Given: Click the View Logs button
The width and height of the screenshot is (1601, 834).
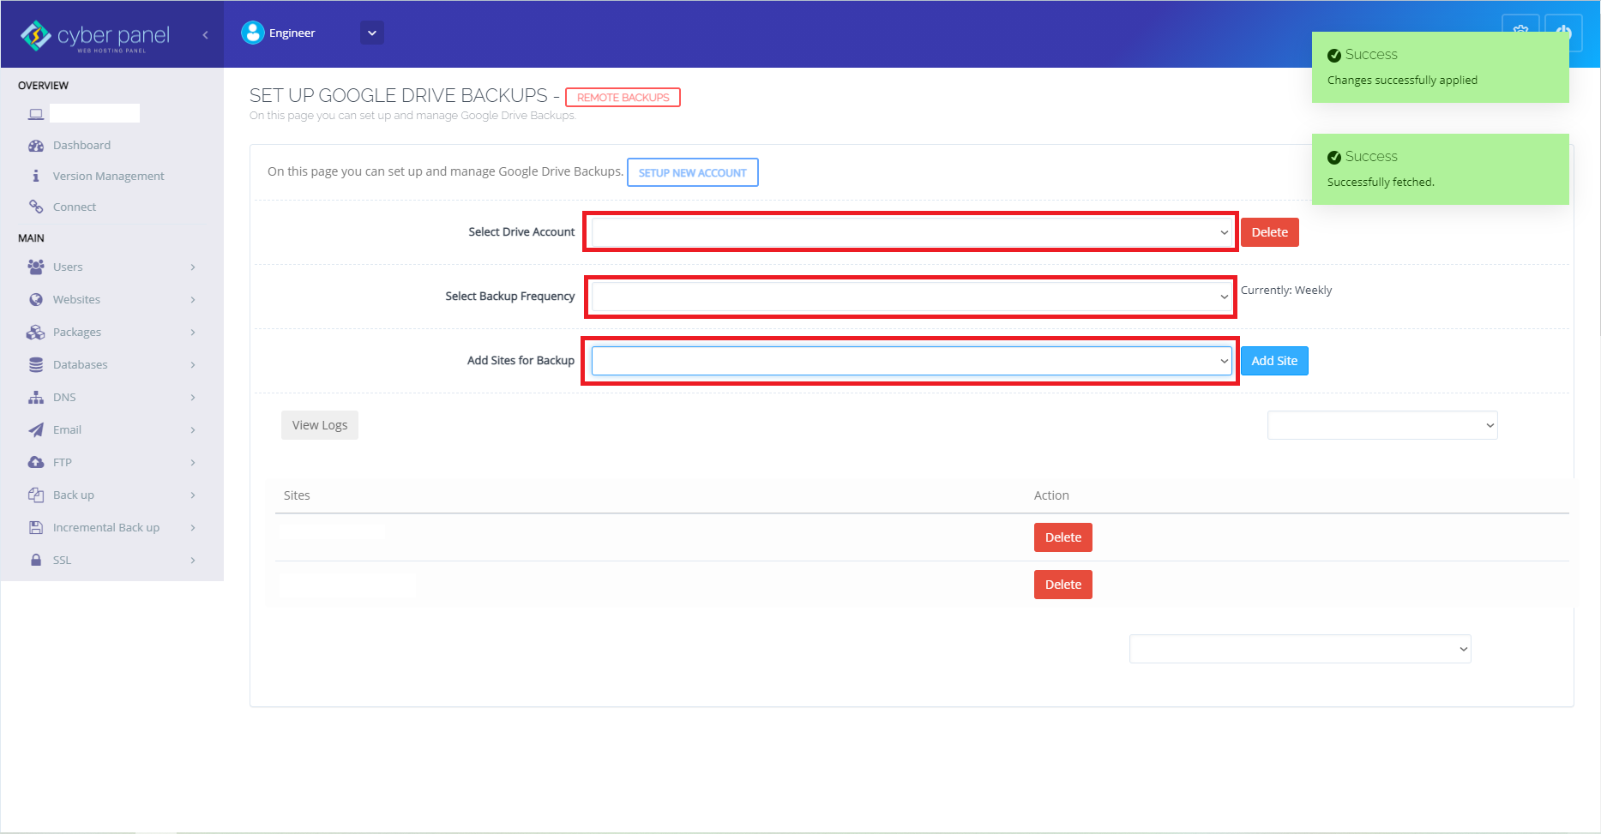Looking at the screenshot, I should [320, 425].
